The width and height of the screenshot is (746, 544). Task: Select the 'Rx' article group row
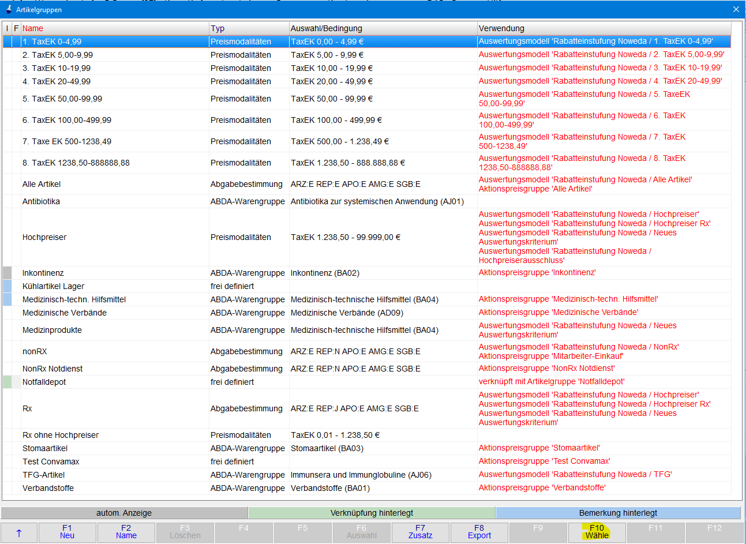click(x=367, y=408)
